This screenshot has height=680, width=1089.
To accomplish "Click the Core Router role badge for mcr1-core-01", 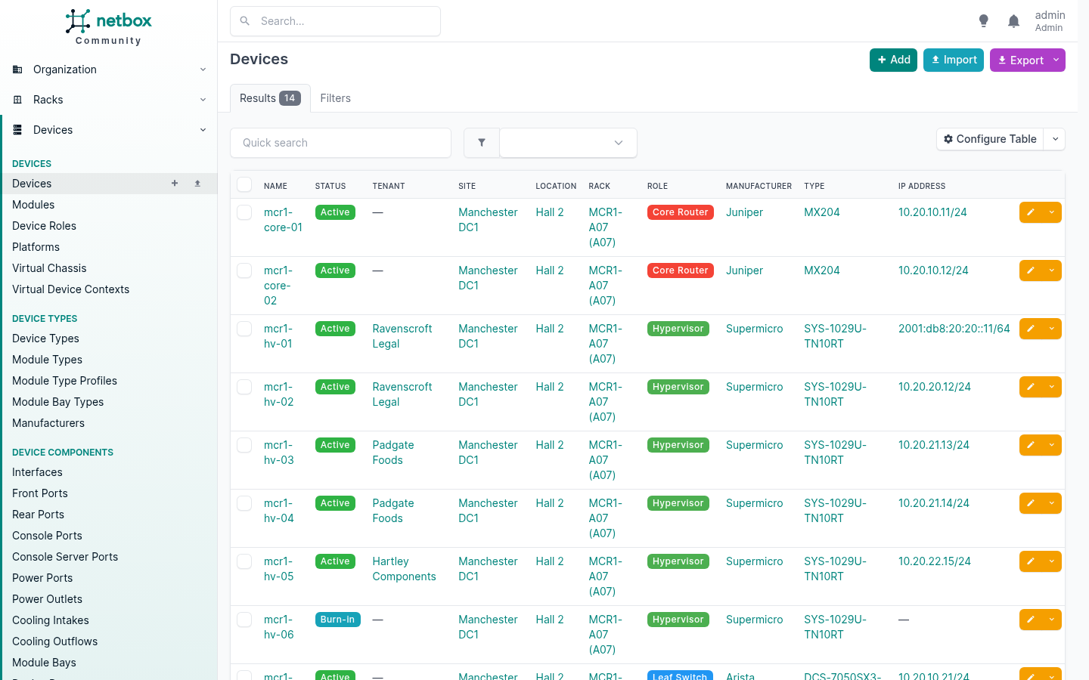I will (x=681, y=212).
